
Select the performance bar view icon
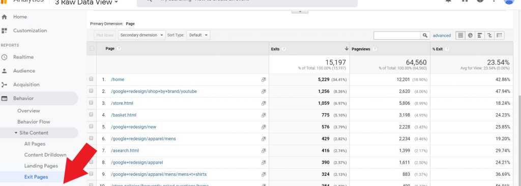(x=480, y=35)
